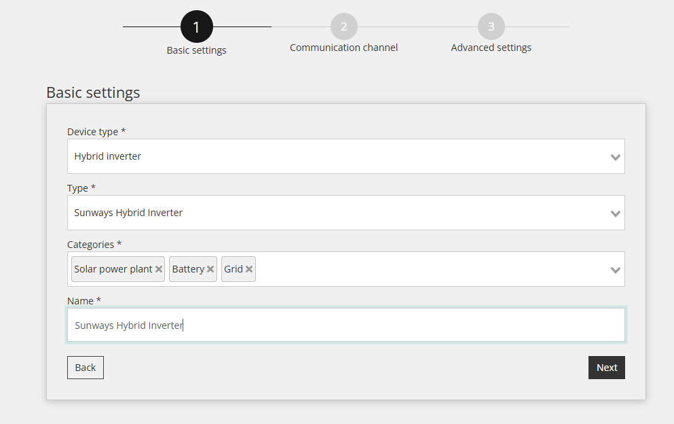
Task: Remove the Grid category tag
Action: click(249, 269)
